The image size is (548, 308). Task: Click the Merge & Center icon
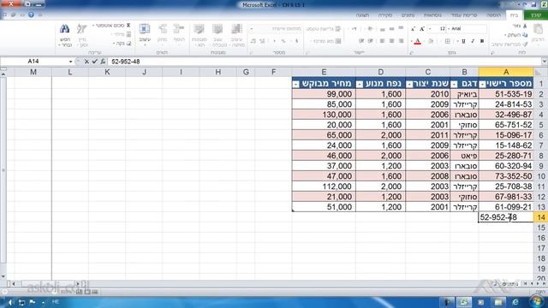pyautogui.click(x=338, y=41)
